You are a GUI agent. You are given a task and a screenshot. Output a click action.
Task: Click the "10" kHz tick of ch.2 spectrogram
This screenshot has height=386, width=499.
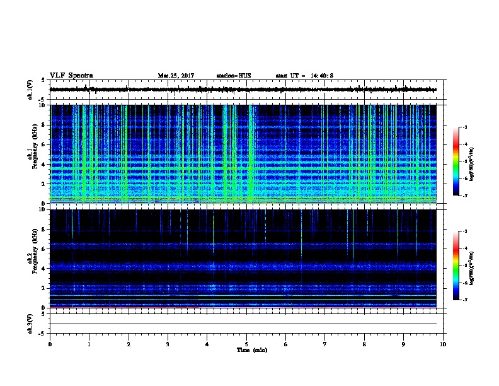(43, 210)
